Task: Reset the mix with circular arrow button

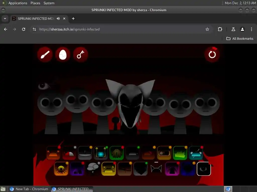Action: pos(212,54)
